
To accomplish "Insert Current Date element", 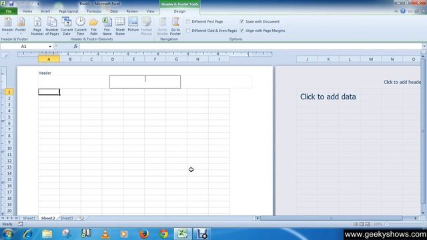I will pos(67,26).
